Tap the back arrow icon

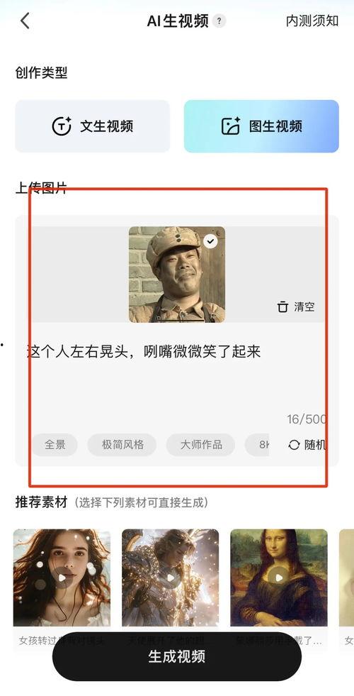click(x=25, y=21)
